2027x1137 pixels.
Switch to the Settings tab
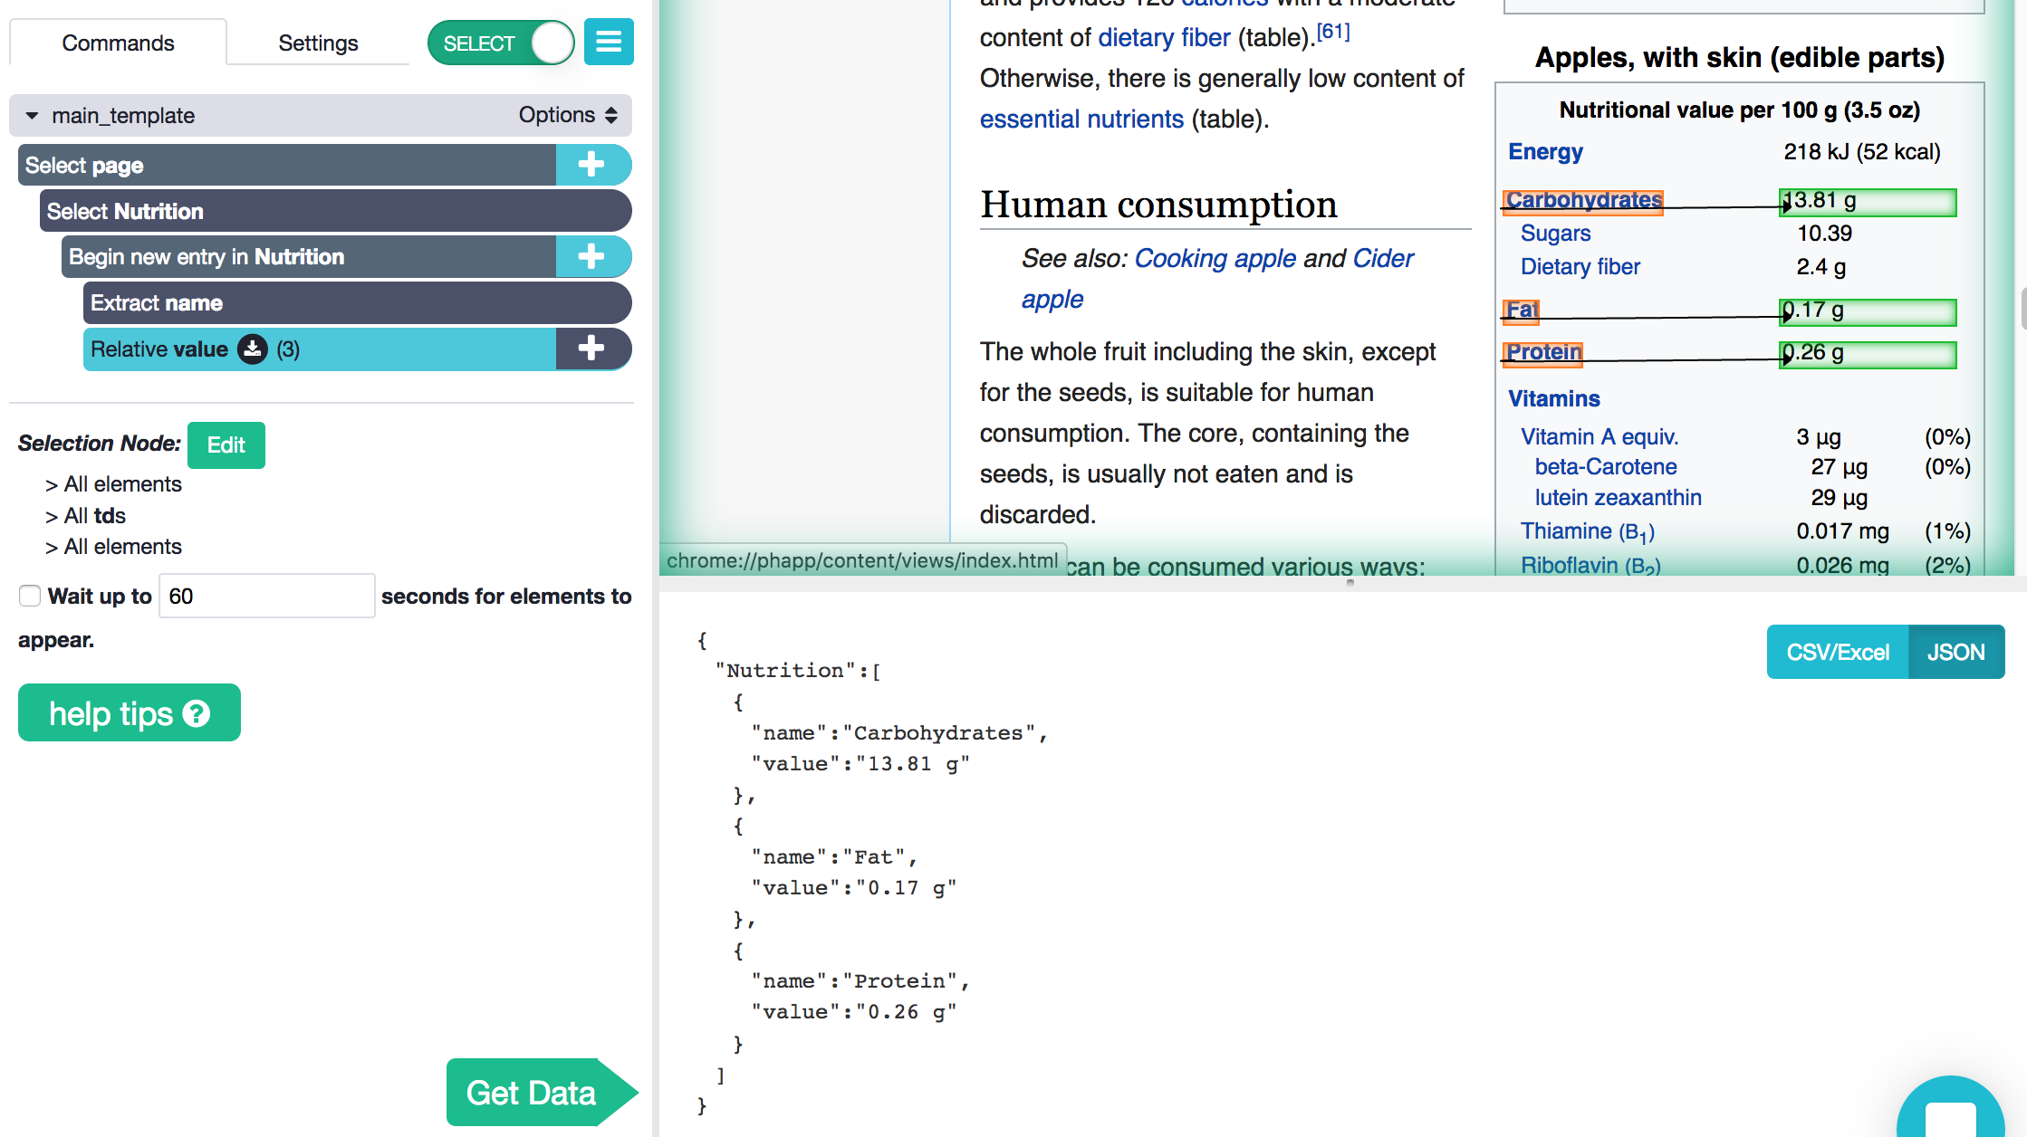(x=318, y=43)
